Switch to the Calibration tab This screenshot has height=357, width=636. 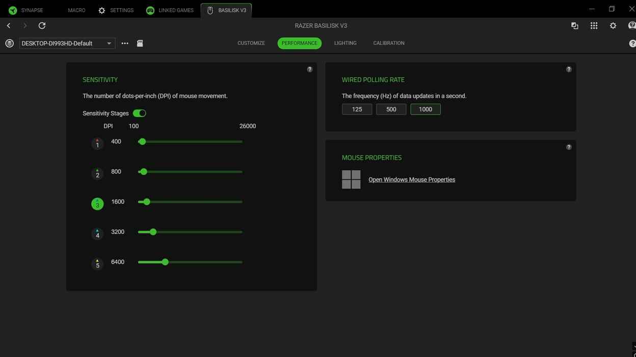click(x=389, y=43)
